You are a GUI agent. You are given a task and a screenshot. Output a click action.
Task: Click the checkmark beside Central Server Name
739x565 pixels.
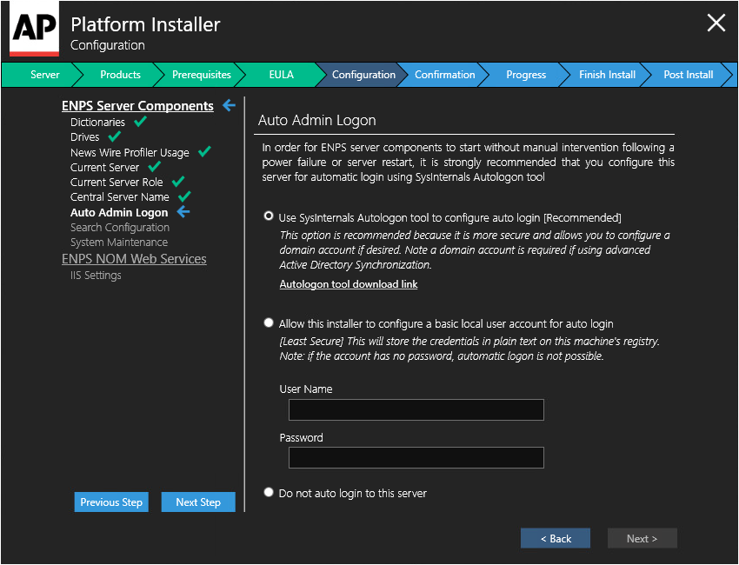pos(184,196)
